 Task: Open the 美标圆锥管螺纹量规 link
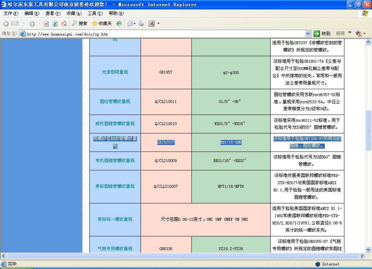pyautogui.click(x=115, y=186)
